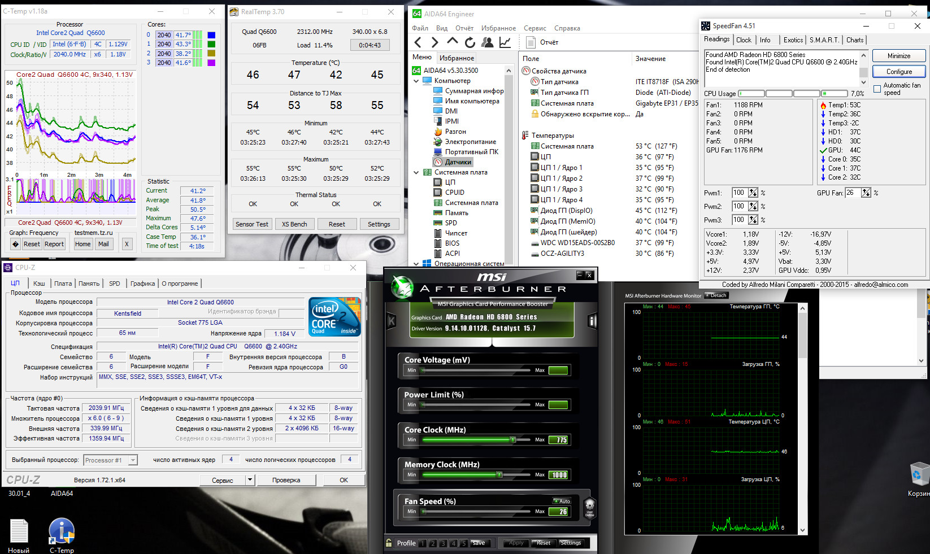Click the CPUID chip icon in AIDA64 tree
This screenshot has height=554, width=930.
(x=438, y=193)
